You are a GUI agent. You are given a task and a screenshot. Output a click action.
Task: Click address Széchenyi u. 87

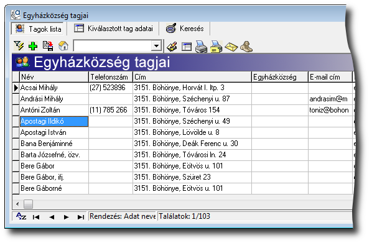(x=192, y=99)
